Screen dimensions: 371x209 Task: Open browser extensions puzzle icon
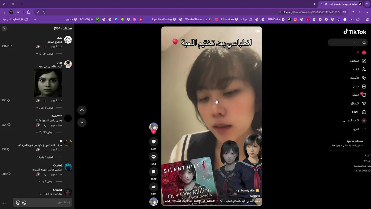[28, 12]
